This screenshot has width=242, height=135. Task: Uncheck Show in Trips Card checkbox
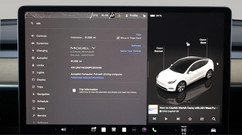(118, 38)
